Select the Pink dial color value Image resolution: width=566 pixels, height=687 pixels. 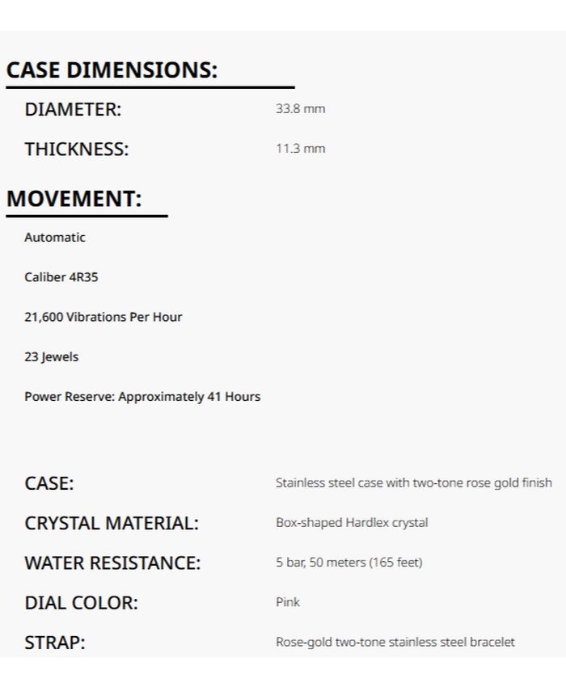(x=288, y=602)
